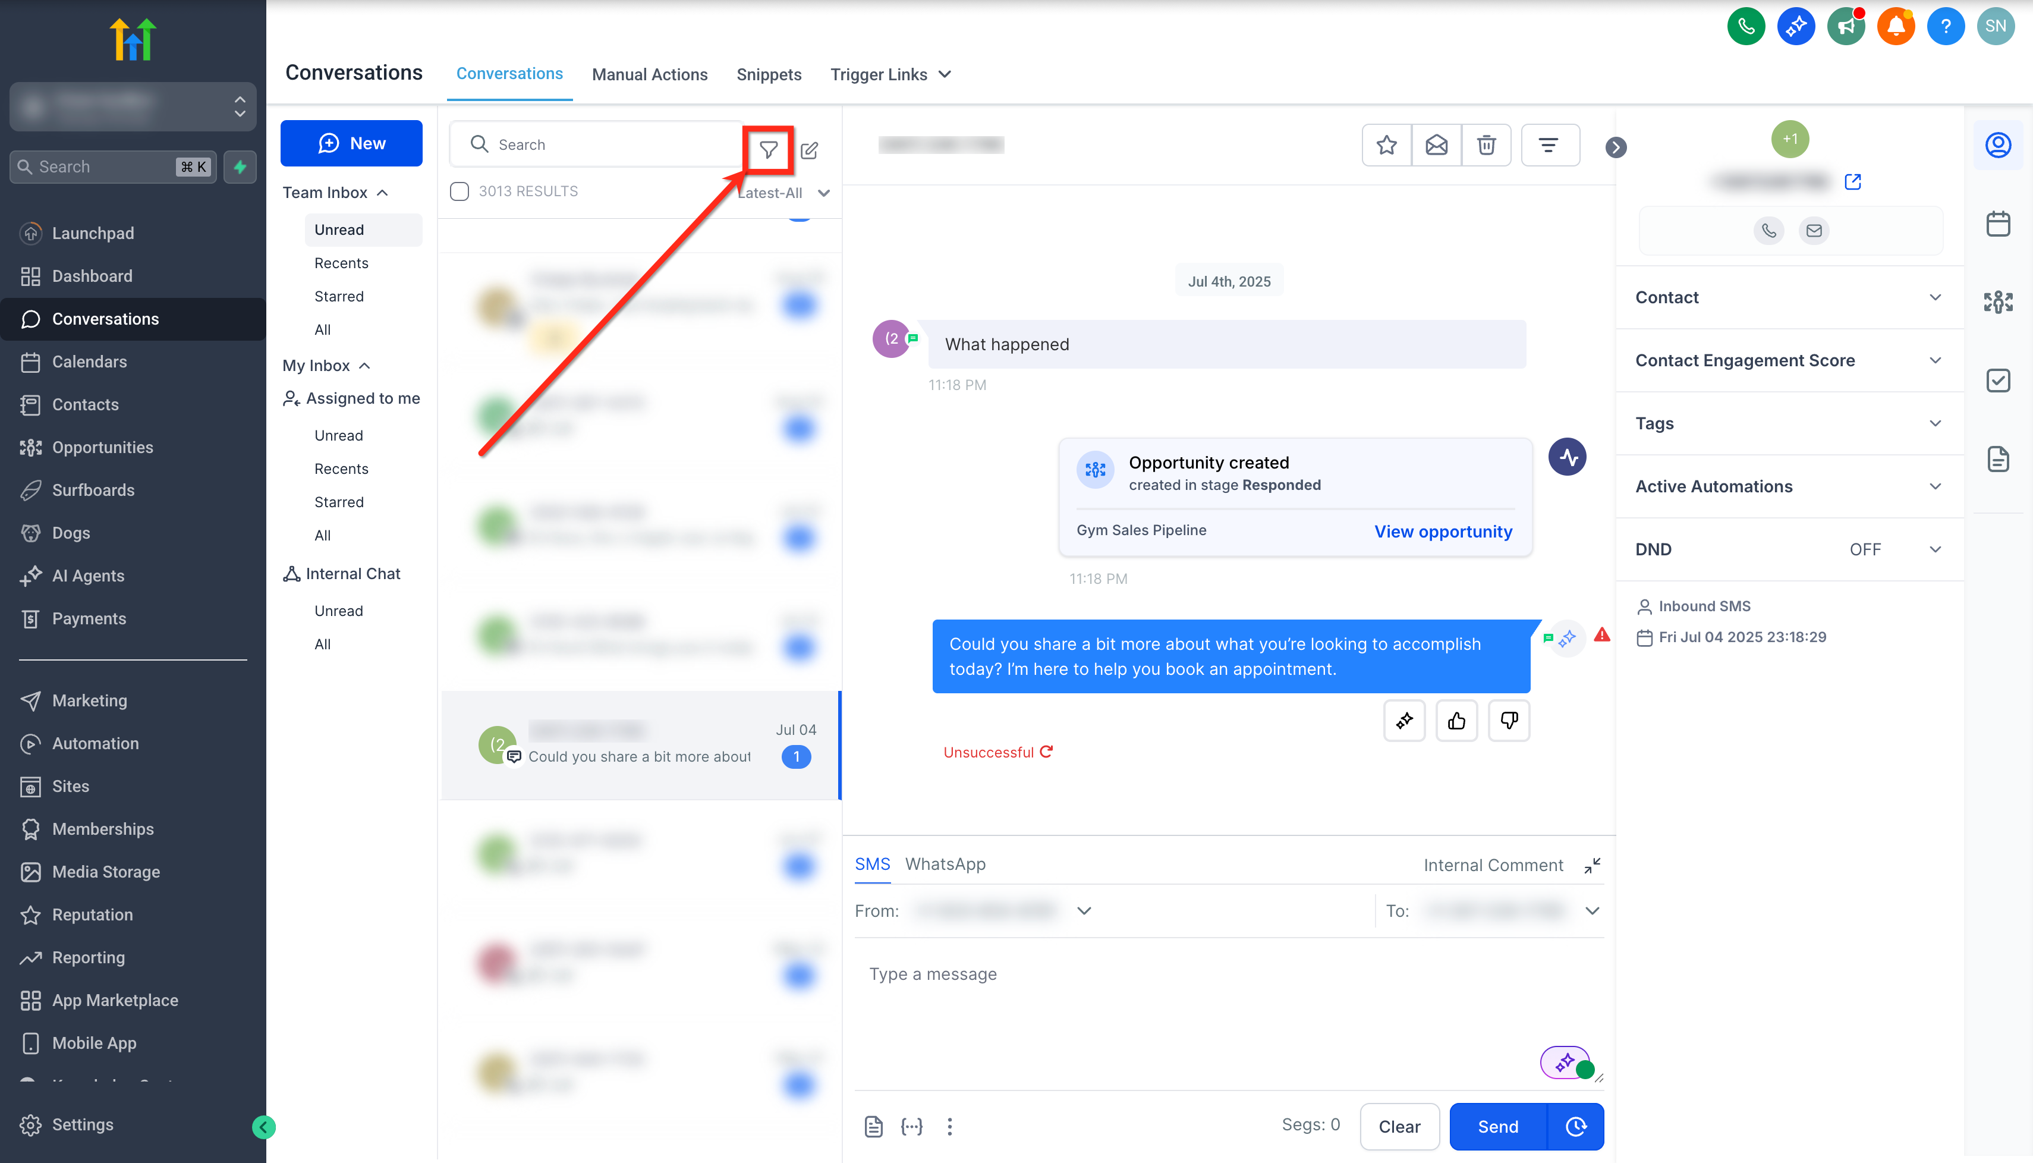Click the compose edit pencil icon
Image resolution: width=2033 pixels, height=1163 pixels.
click(x=809, y=150)
